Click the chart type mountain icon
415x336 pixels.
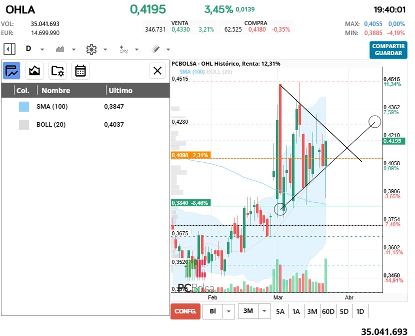[x=60, y=49]
